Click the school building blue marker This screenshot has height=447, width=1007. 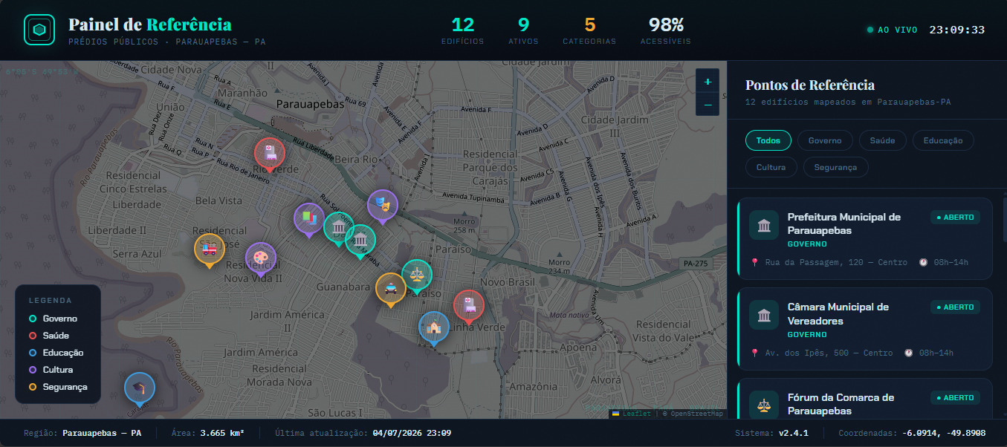pyautogui.click(x=434, y=327)
